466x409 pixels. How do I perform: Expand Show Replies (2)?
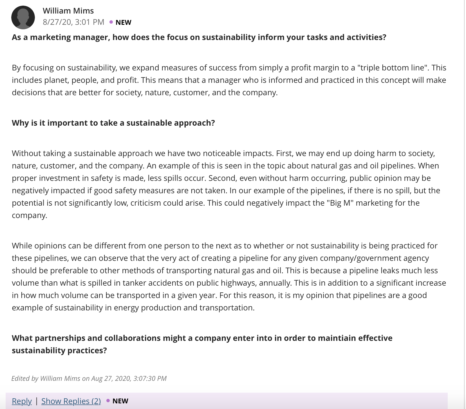pyautogui.click(x=71, y=401)
